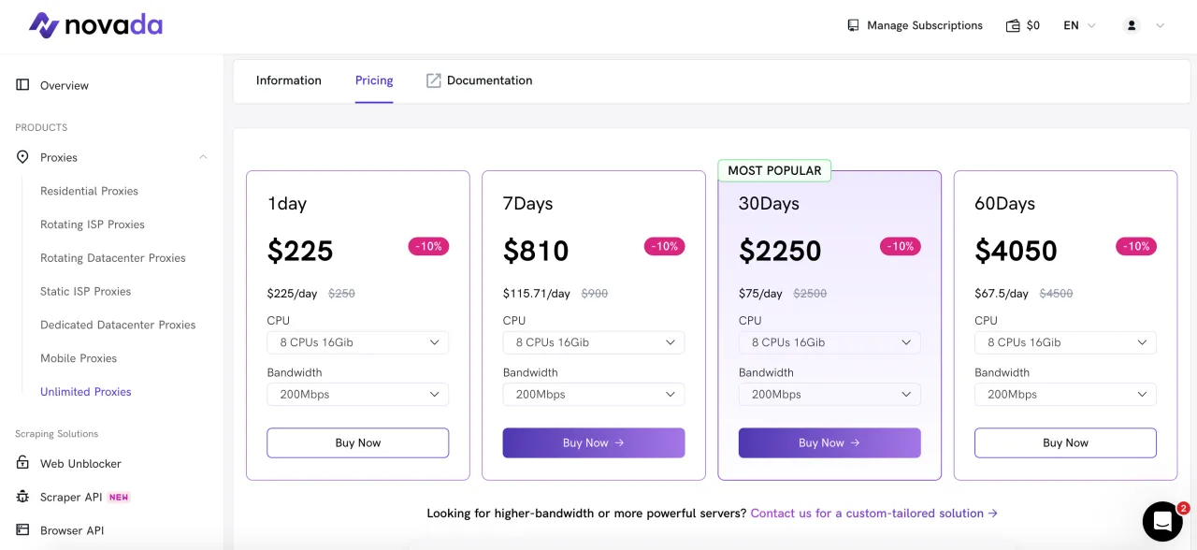The height and width of the screenshot is (550, 1197).
Task: Open the user account avatar menu
Action: point(1132,25)
